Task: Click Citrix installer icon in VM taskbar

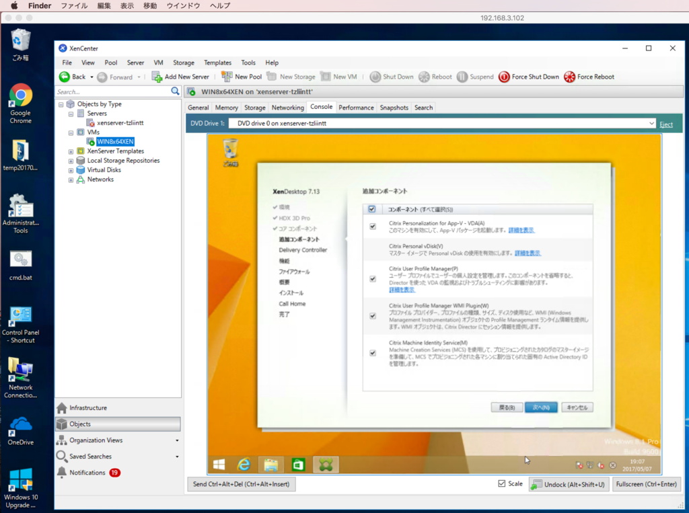Action: point(326,465)
